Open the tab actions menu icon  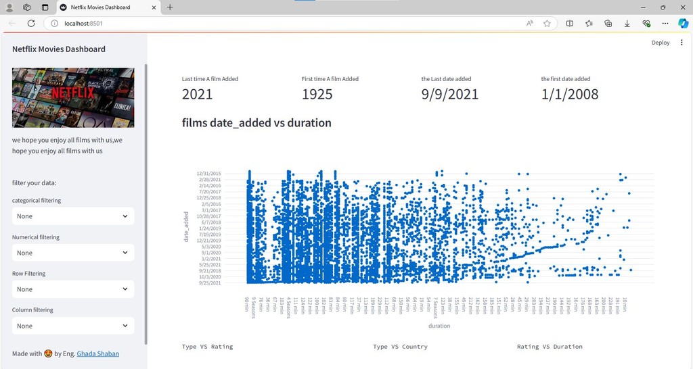[x=45, y=7]
